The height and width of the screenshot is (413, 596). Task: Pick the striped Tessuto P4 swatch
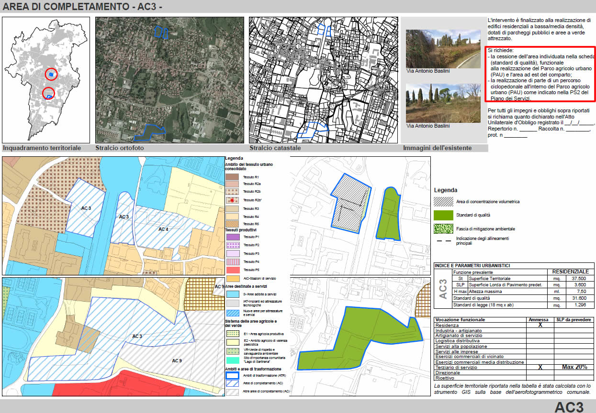(232, 262)
